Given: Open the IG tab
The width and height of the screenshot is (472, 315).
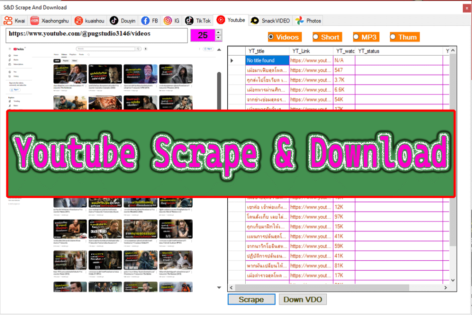Looking at the screenshot, I should click(x=171, y=21).
